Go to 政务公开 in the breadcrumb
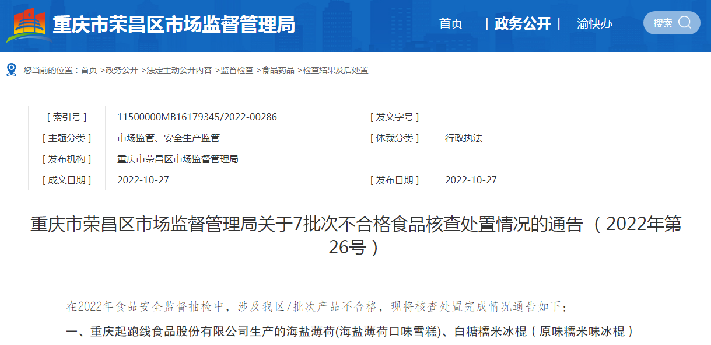Image resolution: width=711 pixels, height=345 pixels. coord(122,70)
